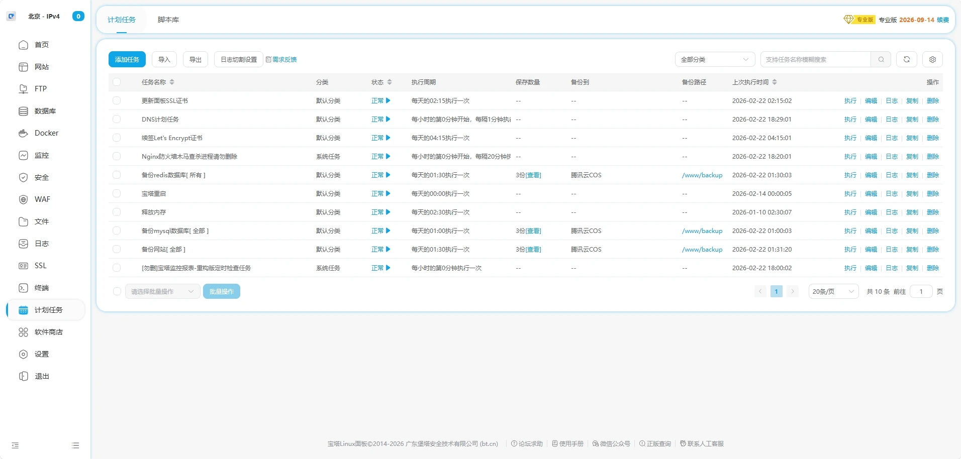Open the 请选择批量操作 batch dropdown
This screenshot has height=459, width=961.
pos(162,291)
